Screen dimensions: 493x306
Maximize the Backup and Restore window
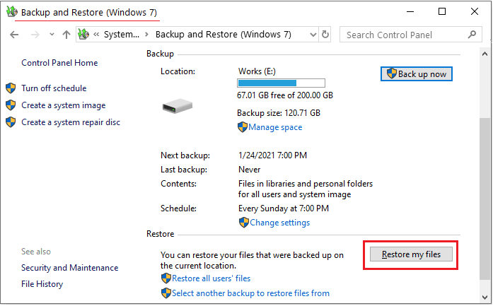[442, 11]
